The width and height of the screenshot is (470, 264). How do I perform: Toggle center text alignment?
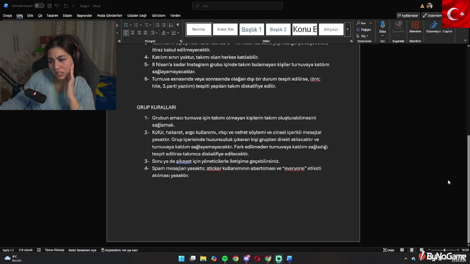tap(133, 33)
